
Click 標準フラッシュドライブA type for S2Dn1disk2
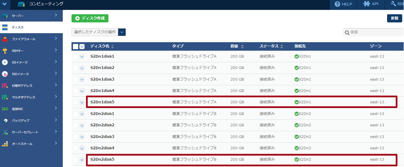(194, 68)
